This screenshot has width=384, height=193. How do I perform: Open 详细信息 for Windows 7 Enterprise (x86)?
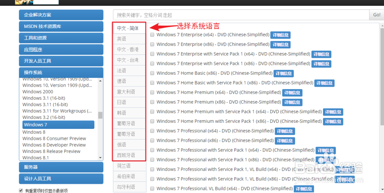280,45
